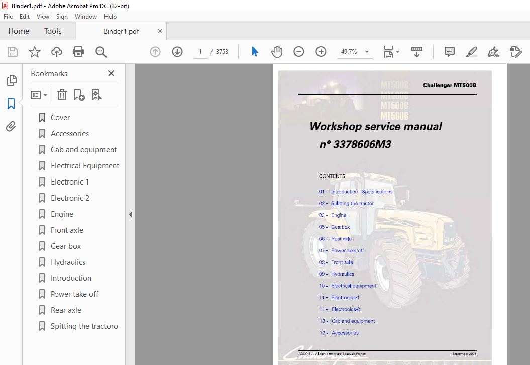Open bookmark options dropdown menu
Screen dimensions: 530x365
[39, 95]
